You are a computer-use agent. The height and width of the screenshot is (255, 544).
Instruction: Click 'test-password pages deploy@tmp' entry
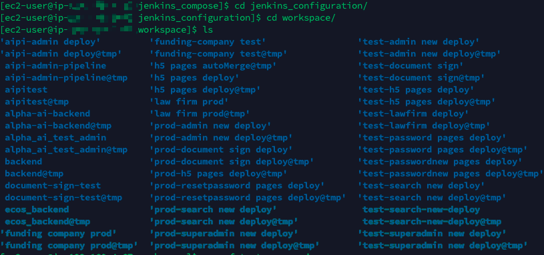click(443, 149)
